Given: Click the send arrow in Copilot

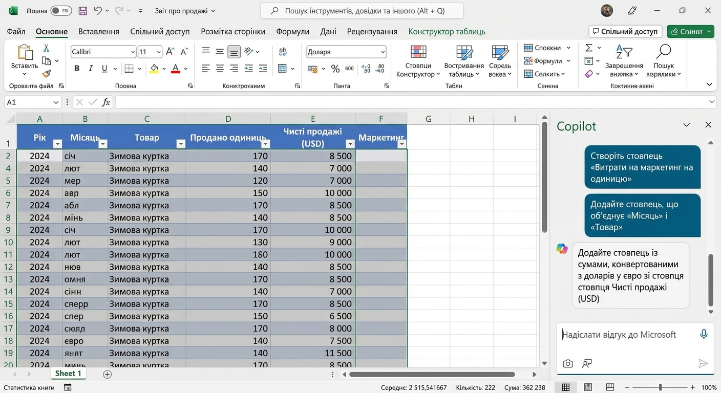Looking at the screenshot, I should 703,363.
